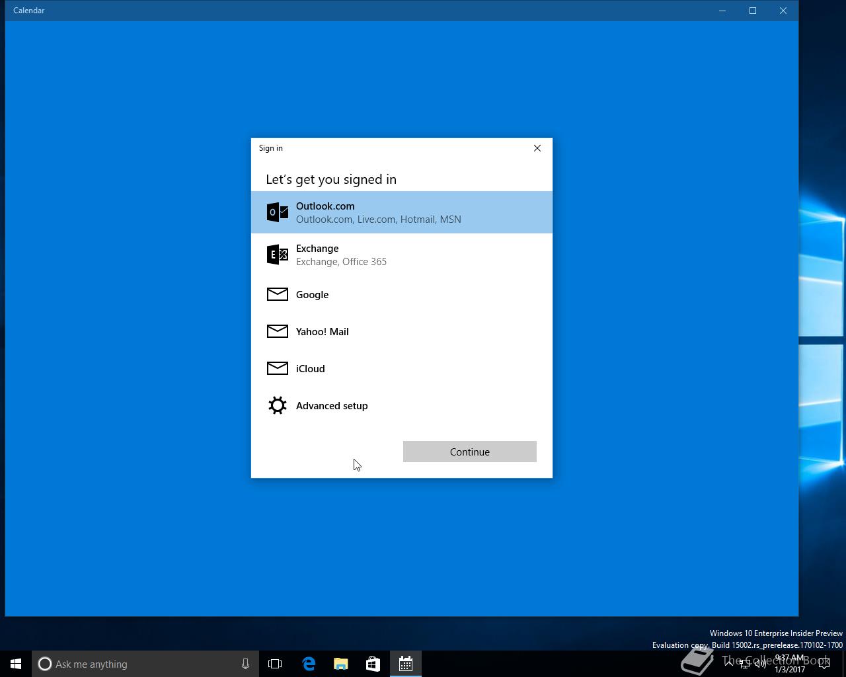Choose iCloud account option

click(401, 368)
